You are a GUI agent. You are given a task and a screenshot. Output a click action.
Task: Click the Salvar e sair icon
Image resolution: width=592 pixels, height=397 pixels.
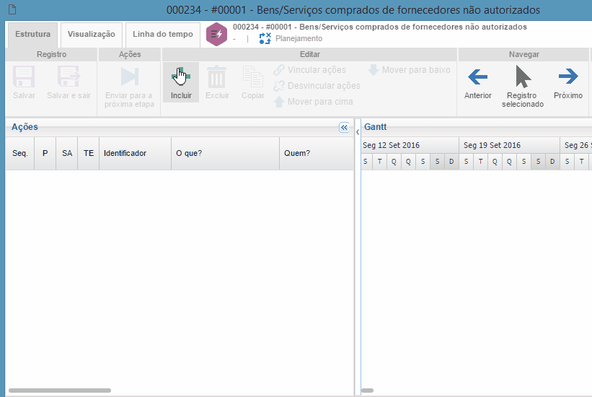pyautogui.click(x=69, y=78)
